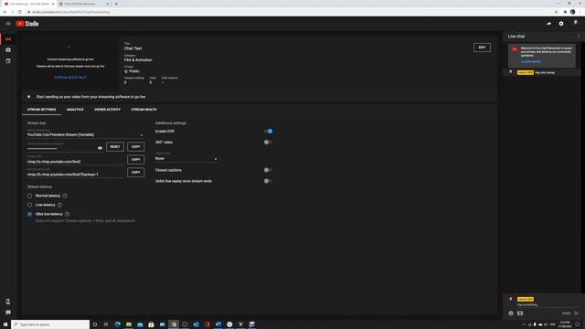Image resolution: width=585 pixels, height=329 pixels.
Task: Select the Normal latency radio button
Action: [29, 196]
